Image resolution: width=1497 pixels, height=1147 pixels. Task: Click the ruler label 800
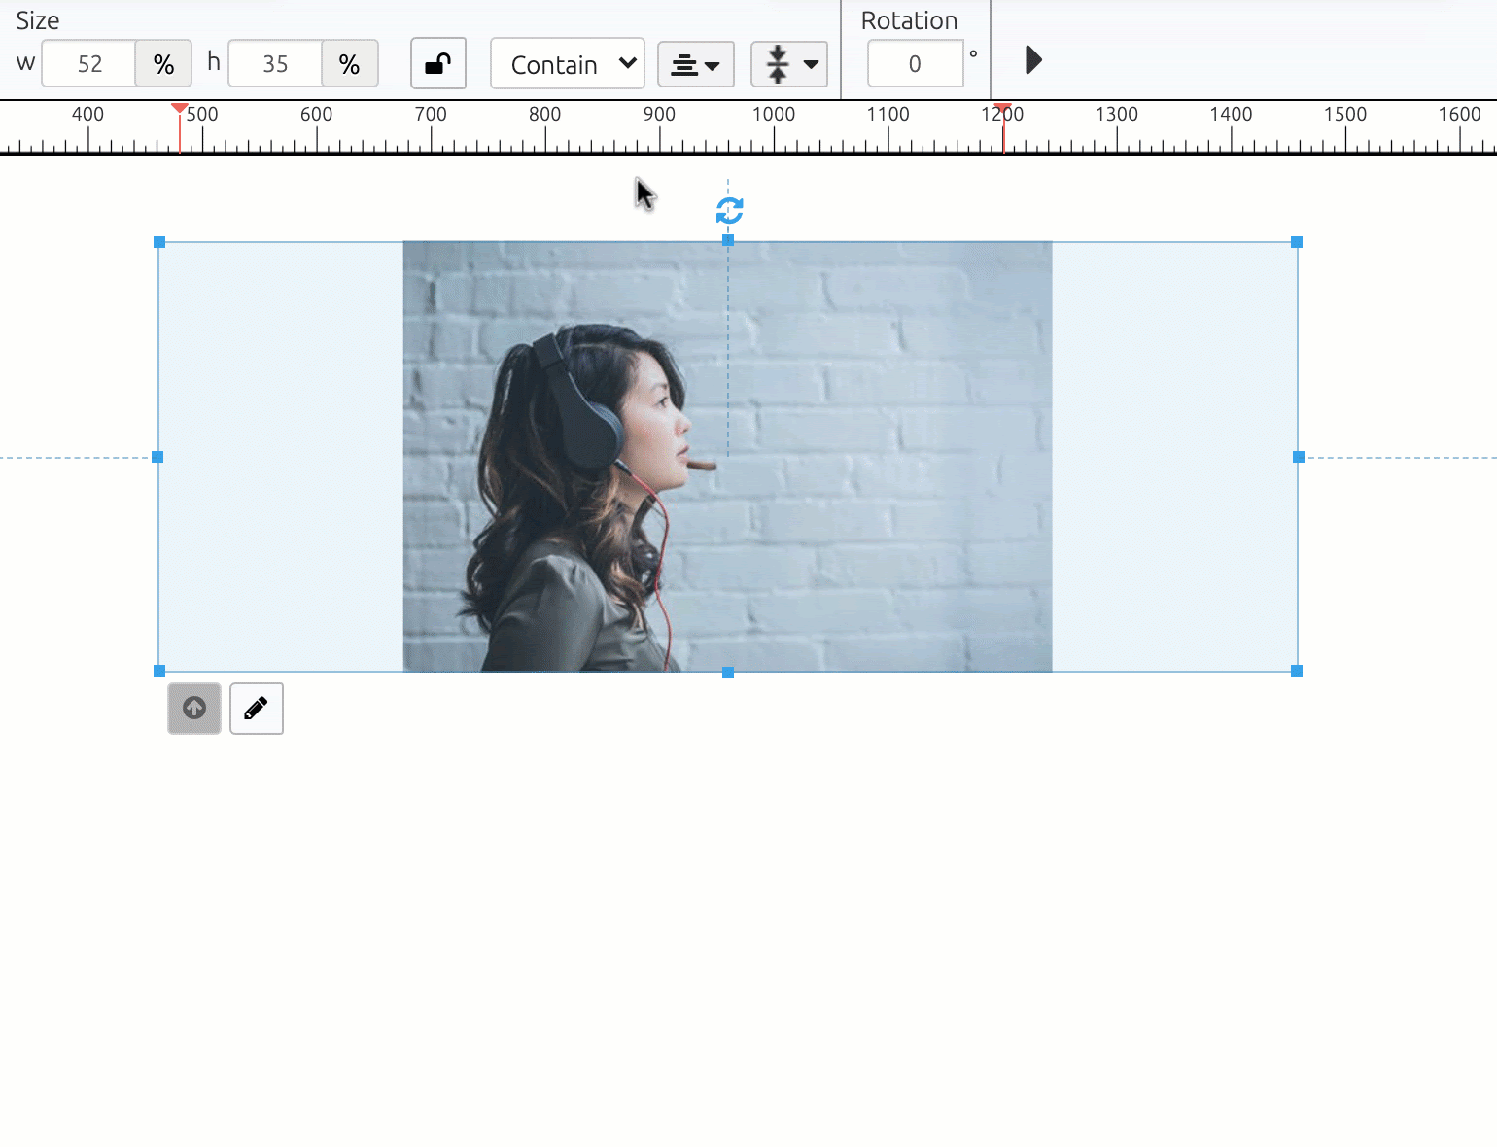(x=544, y=114)
